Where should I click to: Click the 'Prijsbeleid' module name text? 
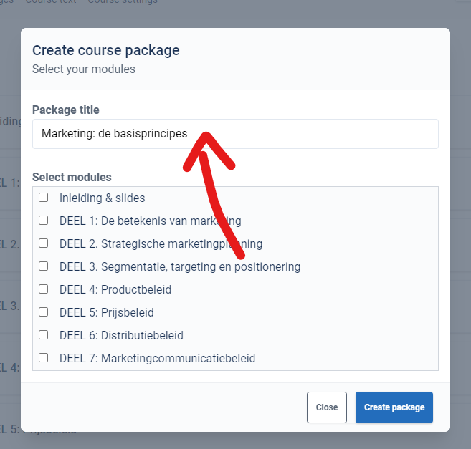[x=128, y=312]
